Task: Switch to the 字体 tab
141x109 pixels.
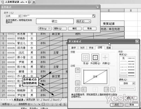Action: (x=91, y=48)
